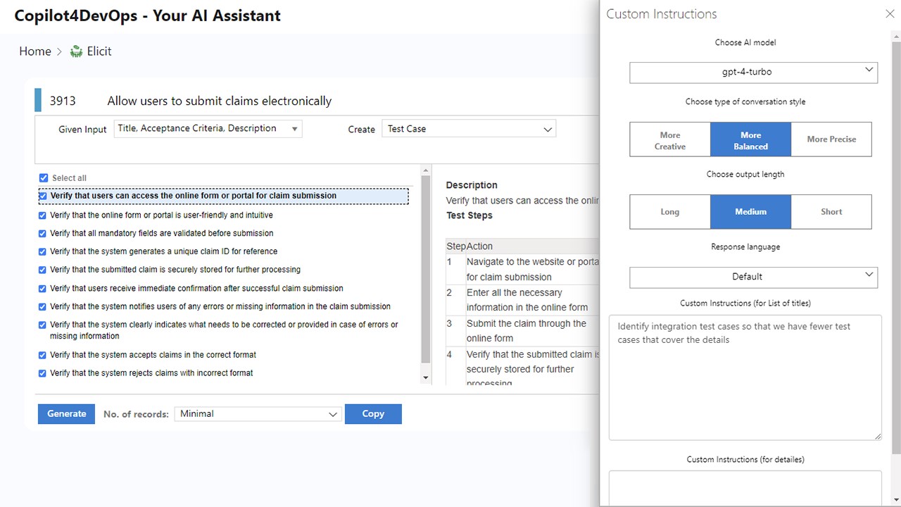The height and width of the screenshot is (507, 901).
Task: Expand the No. of records dropdown
Action: pyautogui.click(x=258, y=414)
